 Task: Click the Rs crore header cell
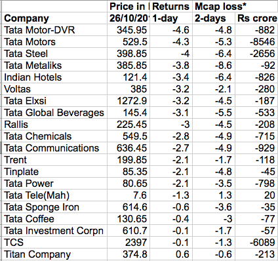256,18
